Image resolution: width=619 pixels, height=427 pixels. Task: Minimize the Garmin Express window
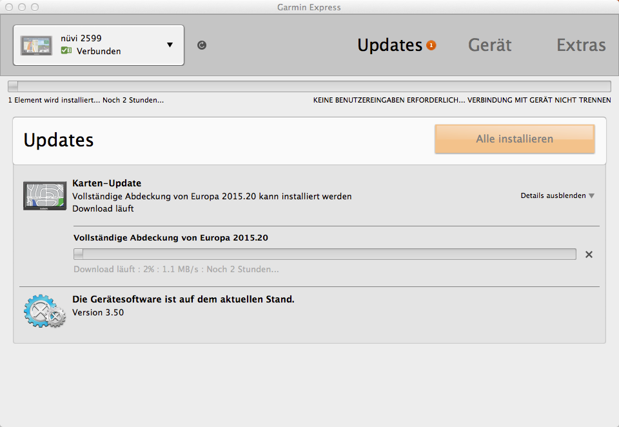(21, 7)
